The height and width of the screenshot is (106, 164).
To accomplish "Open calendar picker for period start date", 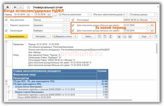I will (x=28, y=15).
